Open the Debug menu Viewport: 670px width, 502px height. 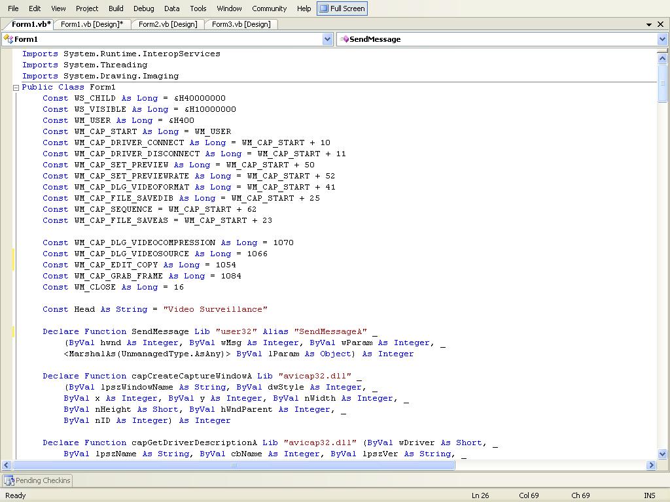(x=143, y=8)
